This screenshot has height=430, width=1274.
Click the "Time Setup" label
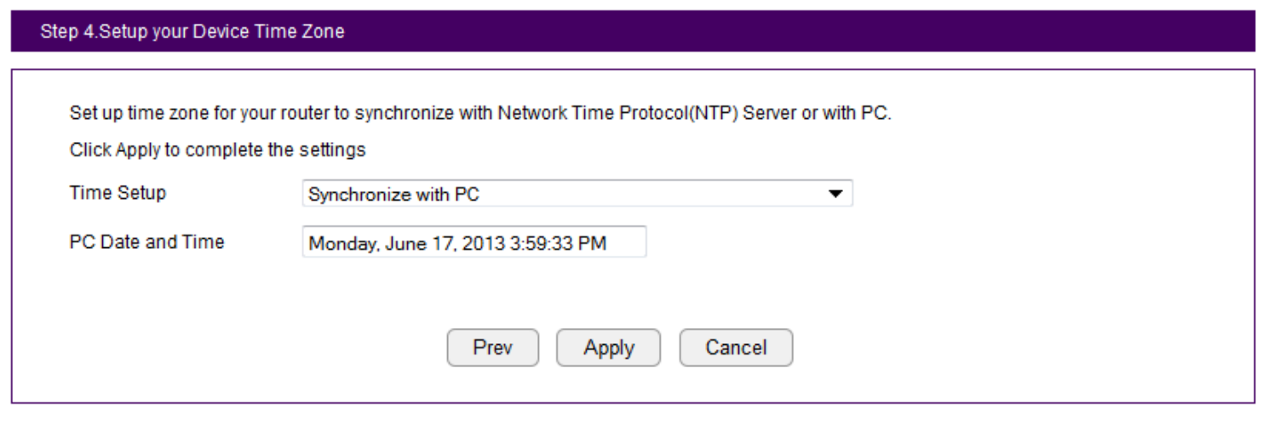coord(118,193)
